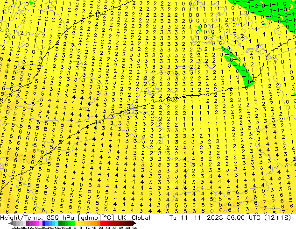The image size is (296, 229).
Task: Select the "UK-Global" model name
Action: 134,218
